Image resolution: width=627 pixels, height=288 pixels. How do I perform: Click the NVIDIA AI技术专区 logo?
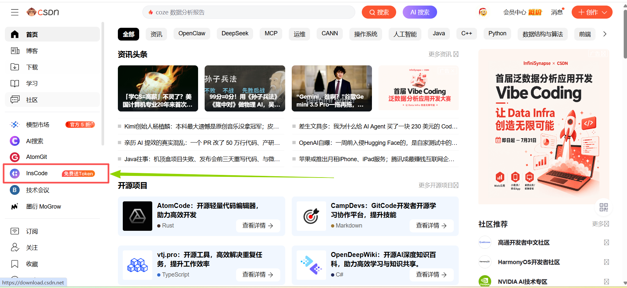[485, 281]
